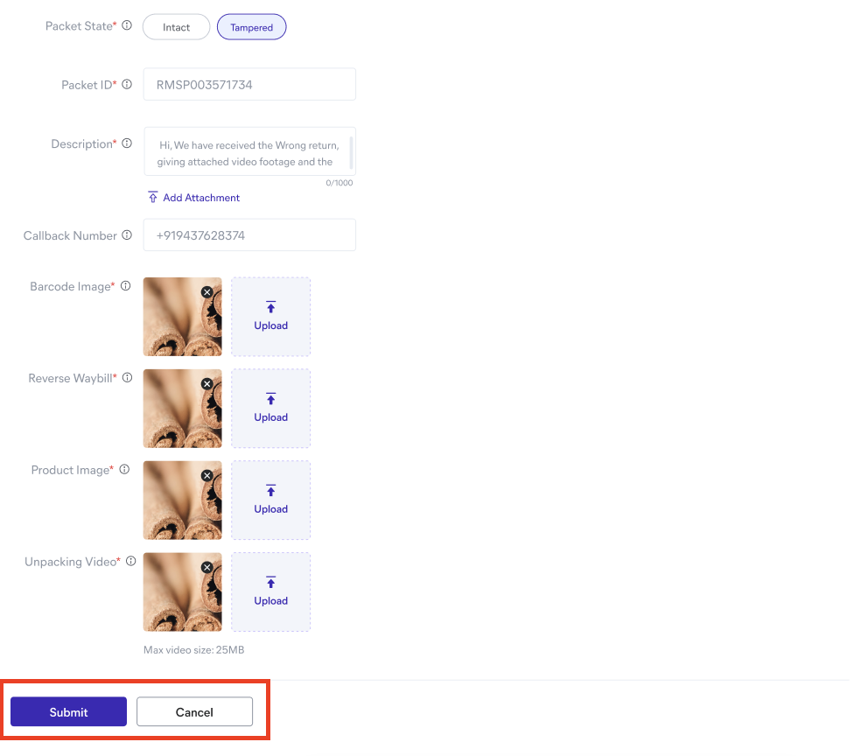Upload another Product Image

point(270,500)
